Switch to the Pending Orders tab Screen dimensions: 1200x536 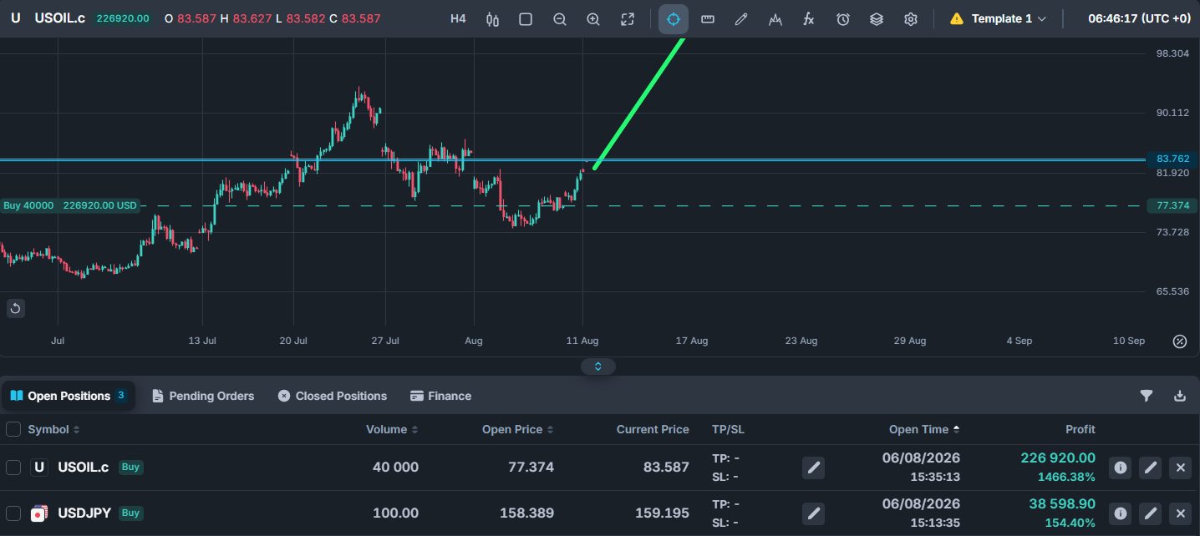coord(203,396)
